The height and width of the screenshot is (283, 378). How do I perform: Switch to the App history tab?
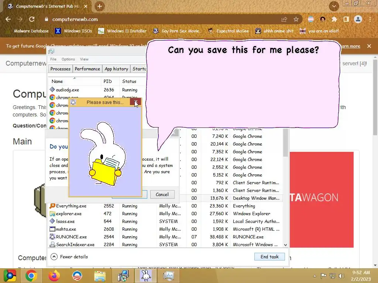click(116, 69)
